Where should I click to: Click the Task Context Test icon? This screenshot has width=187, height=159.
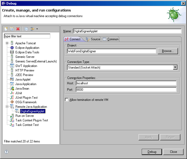coord(12,125)
